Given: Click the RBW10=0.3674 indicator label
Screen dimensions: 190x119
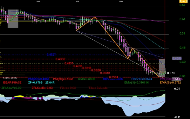Looking at the screenshot, I should tap(142, 79).
